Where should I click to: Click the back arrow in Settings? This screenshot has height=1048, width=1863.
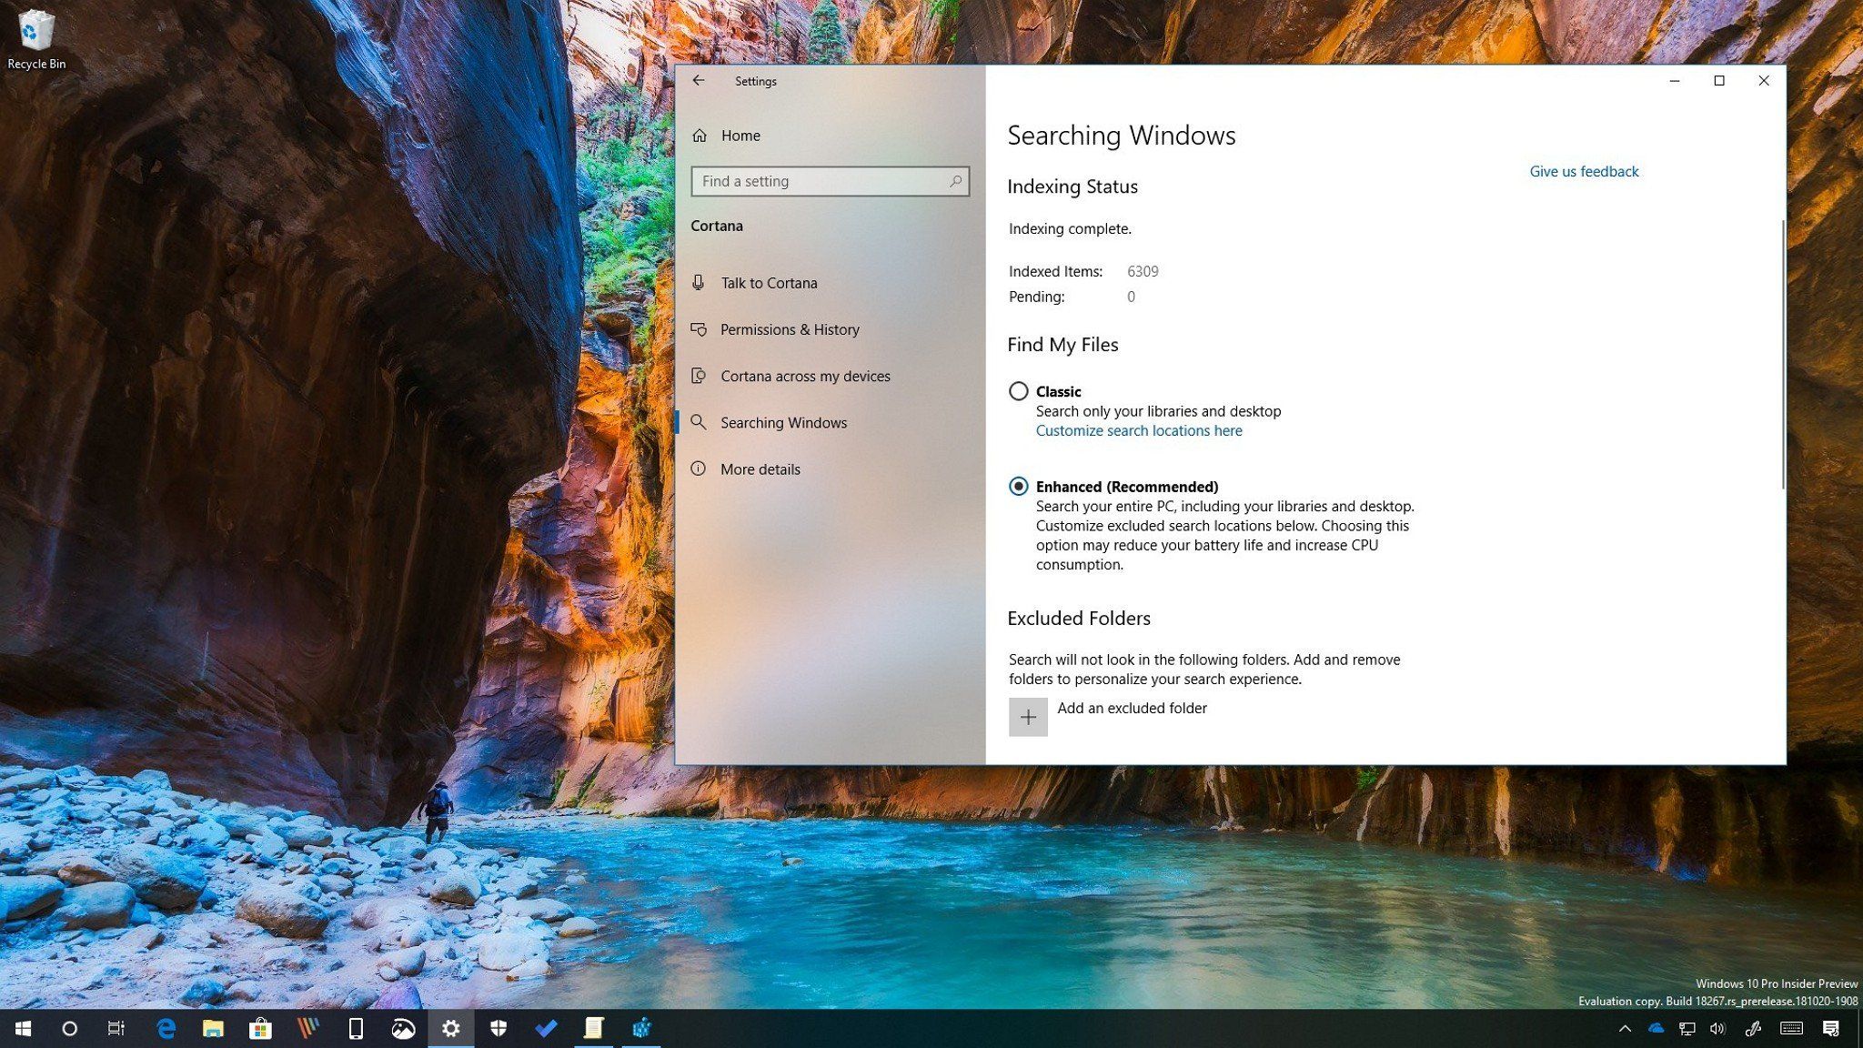click(699, 80)
